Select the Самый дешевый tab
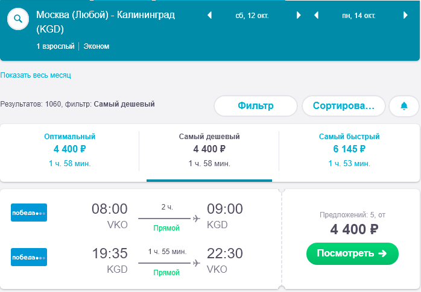This screenshot has height=292, width=421. (209, 150)
